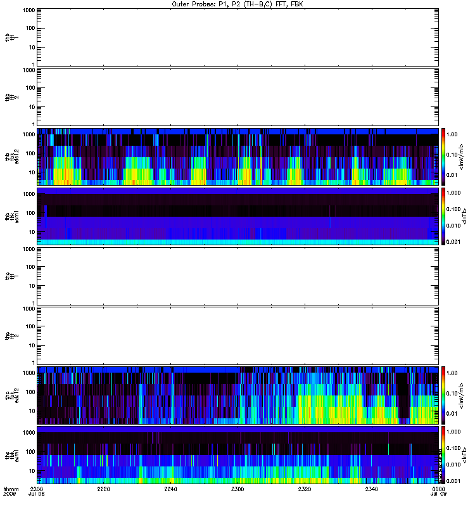Click the "0.100" tick on the thb scm1 color bar

pyautogui.click(x=453, y=209)
